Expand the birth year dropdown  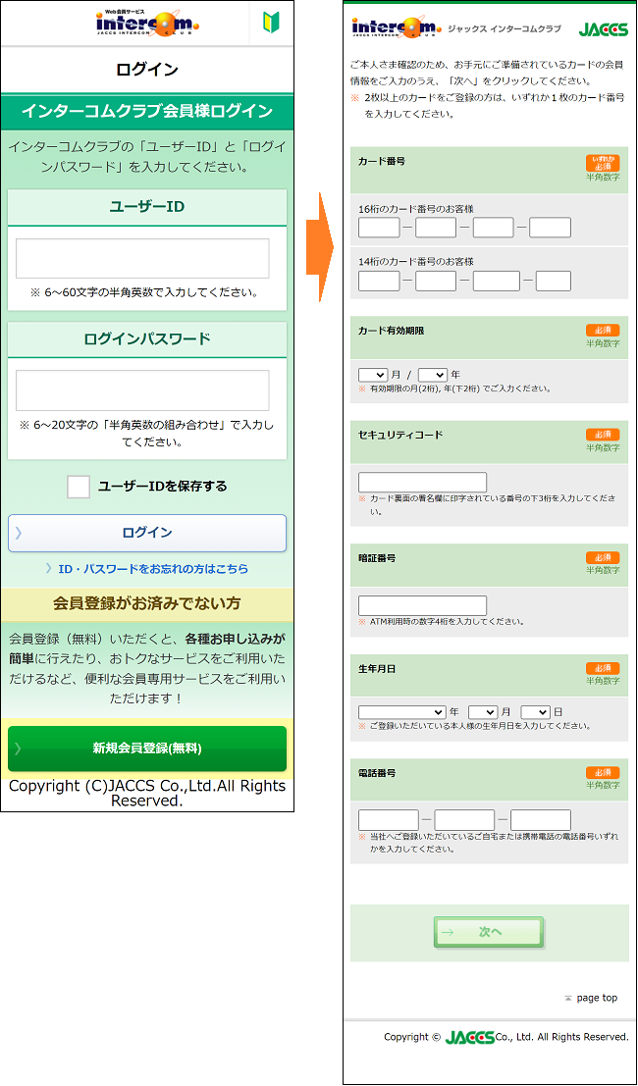click(401, 712)
